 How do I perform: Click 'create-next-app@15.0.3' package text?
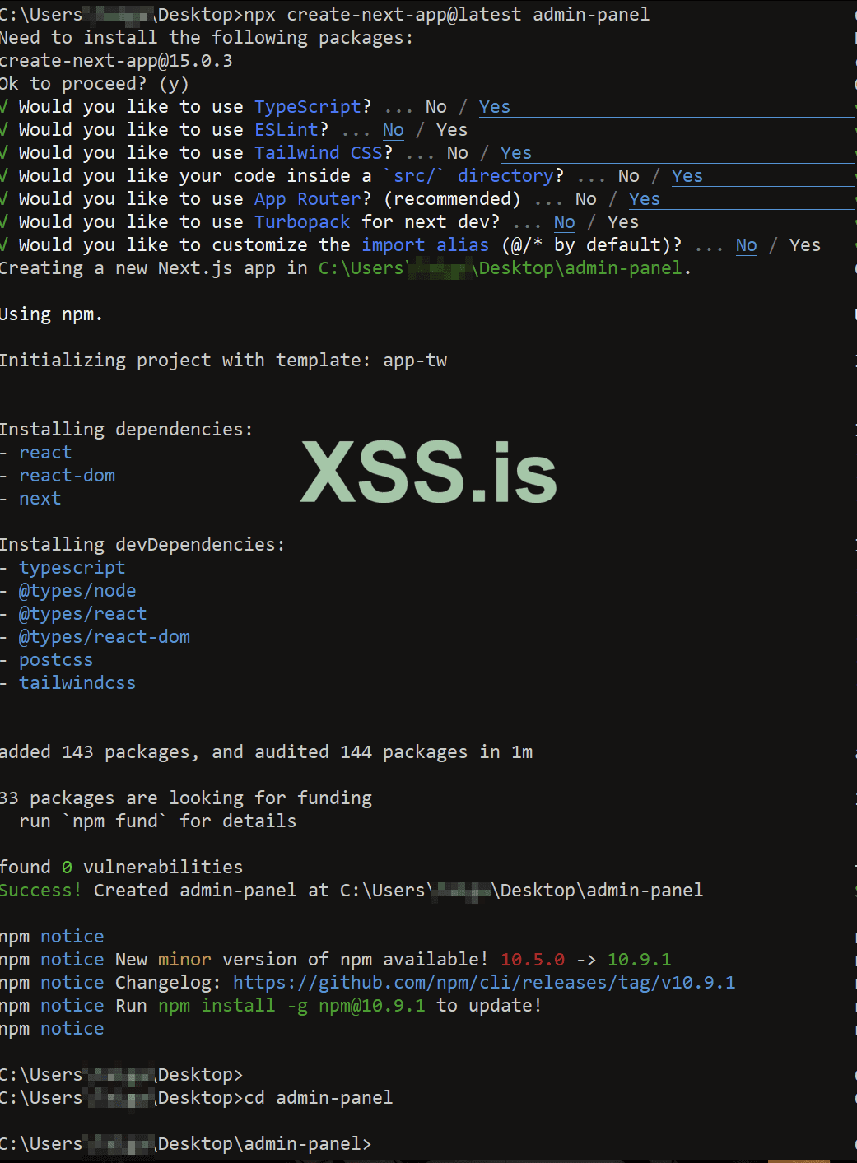click(x=116, y=61)
